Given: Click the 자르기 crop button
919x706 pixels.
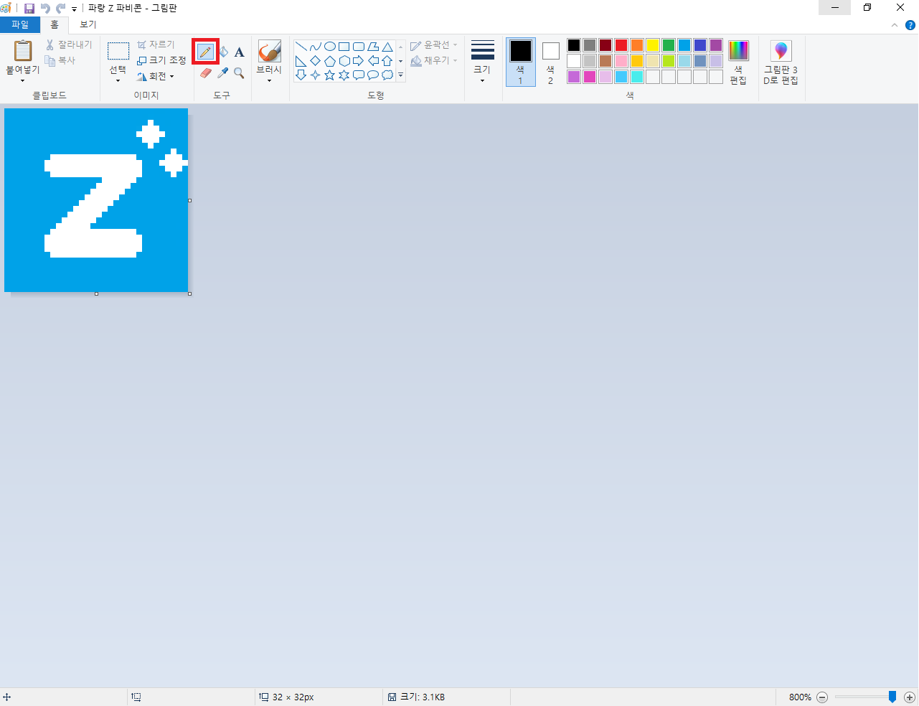Looking at the screenshot, I should (156, 44).
